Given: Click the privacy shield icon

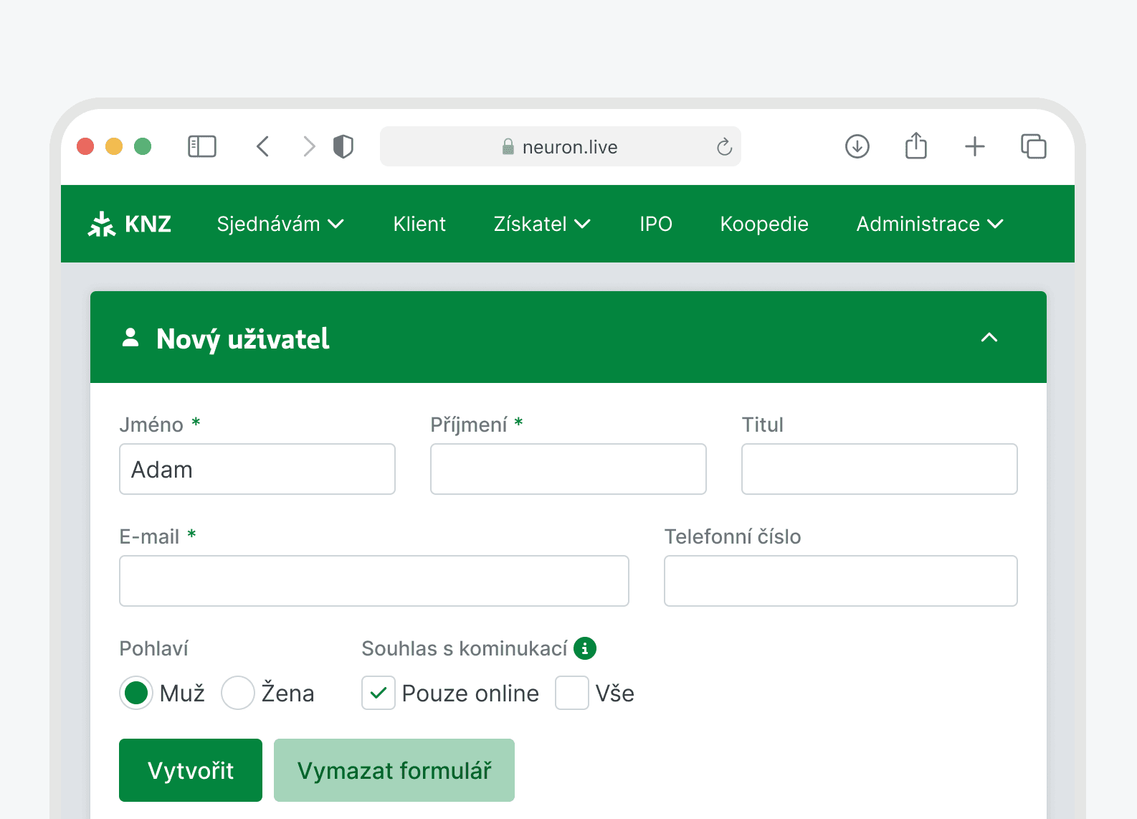Looking at the screenshot, I should (343, 146).
